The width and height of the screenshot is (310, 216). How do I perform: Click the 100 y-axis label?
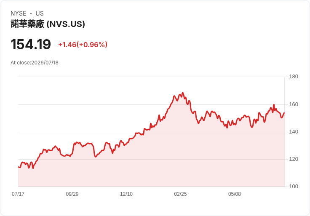pos(294,187)
